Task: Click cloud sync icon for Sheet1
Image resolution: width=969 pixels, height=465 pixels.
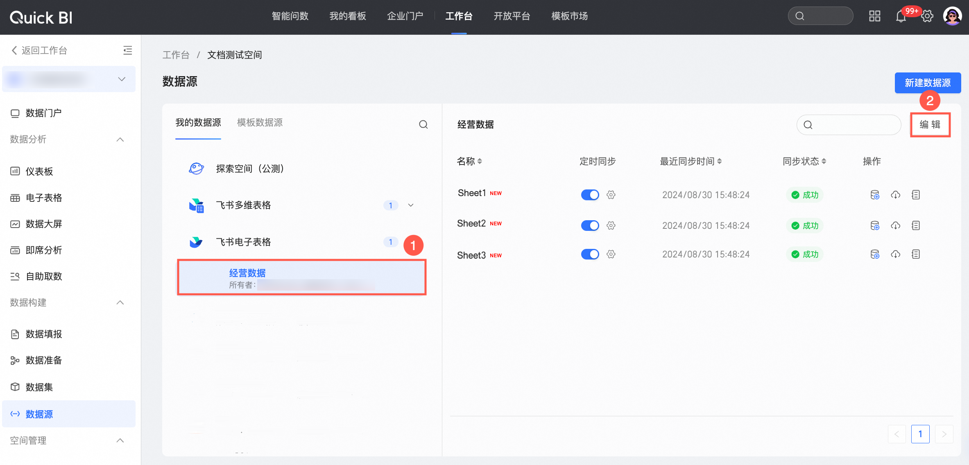Action: (x=896, y=195)
